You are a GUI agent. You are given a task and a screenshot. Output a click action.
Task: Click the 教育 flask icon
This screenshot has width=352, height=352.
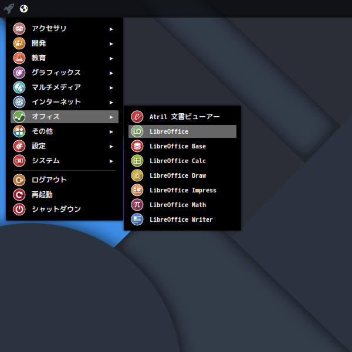pos(19,58)
